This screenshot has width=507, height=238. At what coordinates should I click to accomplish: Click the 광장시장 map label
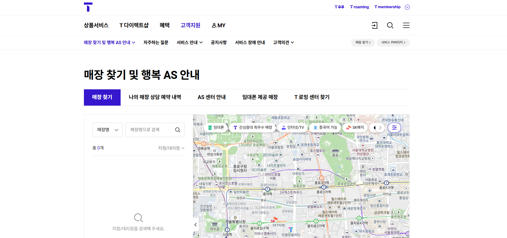[x=370, y=195]
